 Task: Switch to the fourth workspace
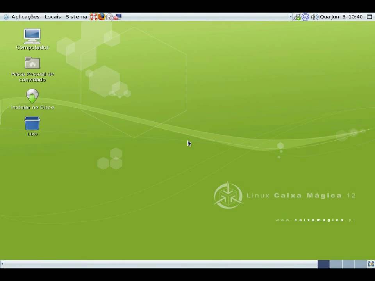tap(361, 264)
